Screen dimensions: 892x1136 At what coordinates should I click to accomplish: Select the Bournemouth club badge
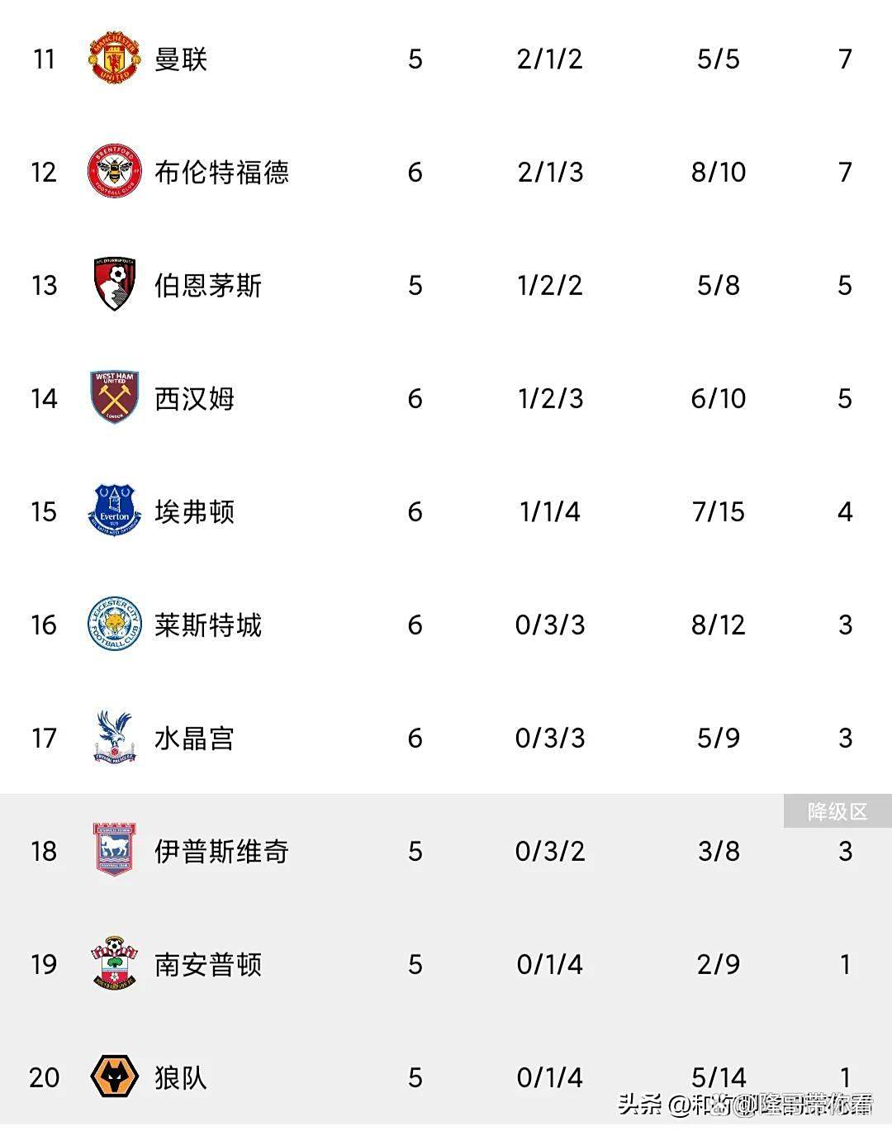(x=114, y=285)
